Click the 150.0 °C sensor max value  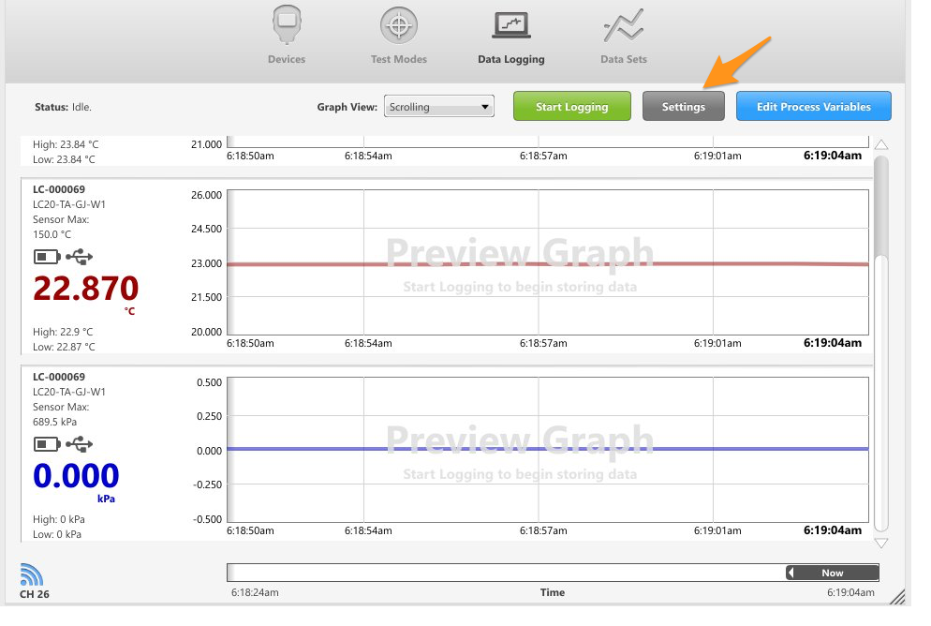[52, 234]
